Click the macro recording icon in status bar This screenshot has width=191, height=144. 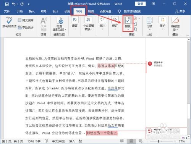coord(80,141)
